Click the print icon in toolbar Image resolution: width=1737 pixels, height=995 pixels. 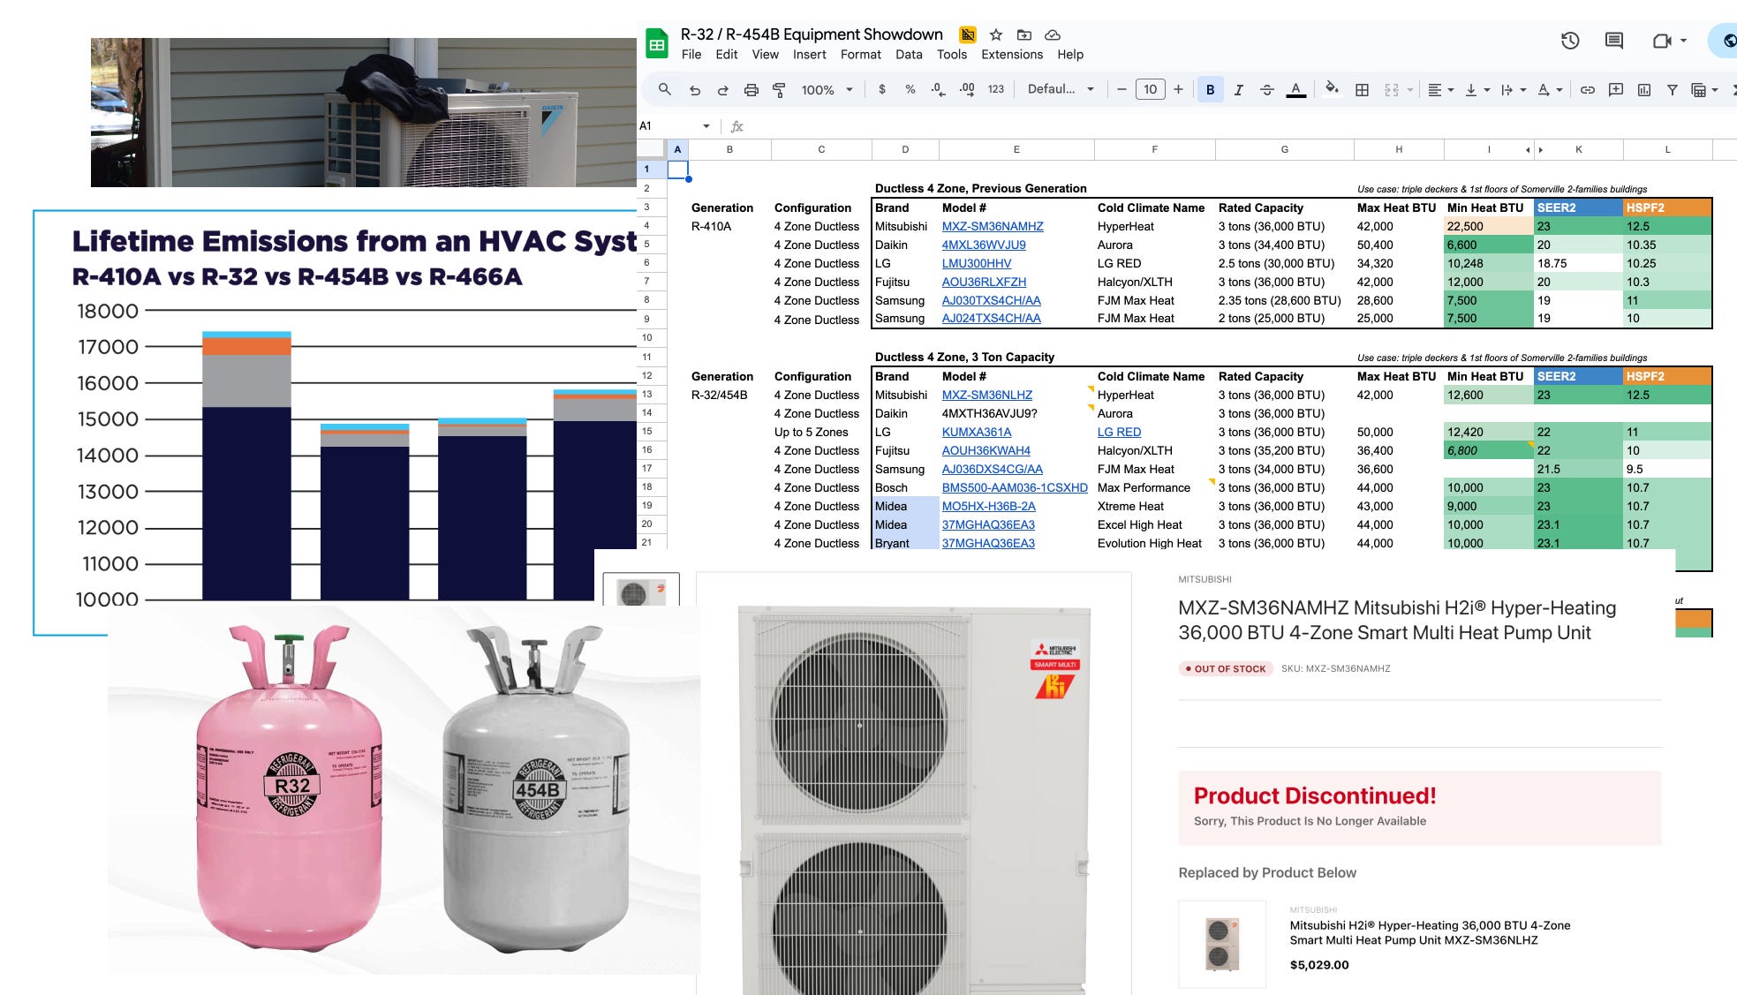[751, 89]
